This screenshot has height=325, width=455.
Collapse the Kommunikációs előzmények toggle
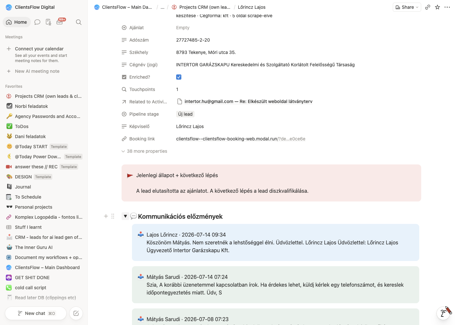pyautogui.click(x=125, y=216)
